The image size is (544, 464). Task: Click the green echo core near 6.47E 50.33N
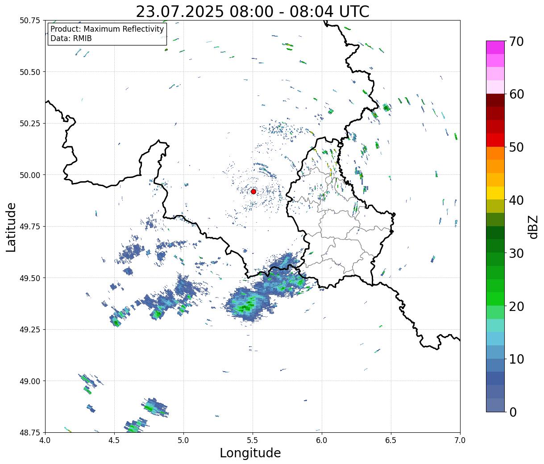pyautogui.click(x=386, y=108)
